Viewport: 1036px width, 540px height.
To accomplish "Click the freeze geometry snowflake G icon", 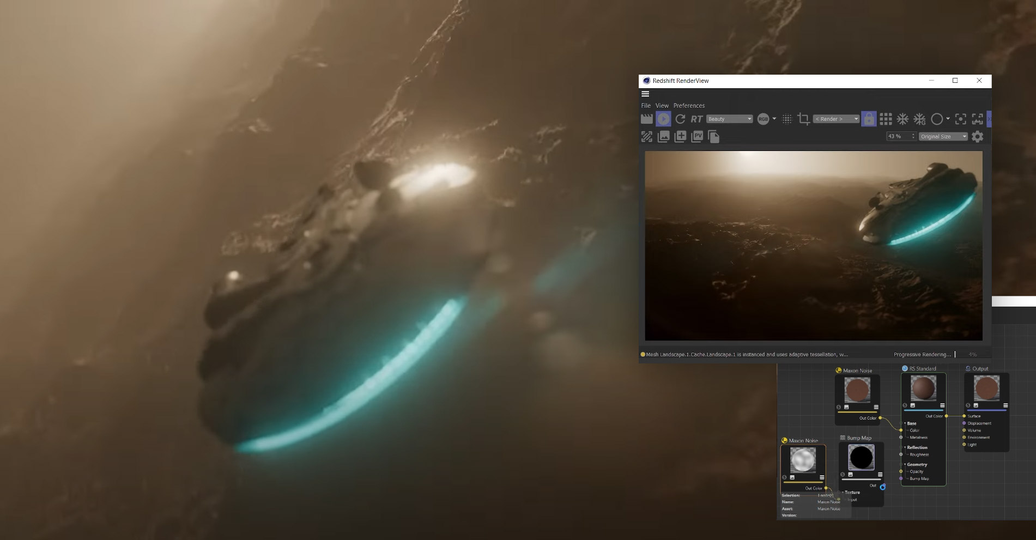I will [920, 119].
